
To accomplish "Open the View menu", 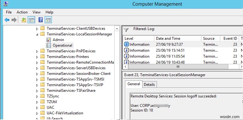I will click(36, 12).
